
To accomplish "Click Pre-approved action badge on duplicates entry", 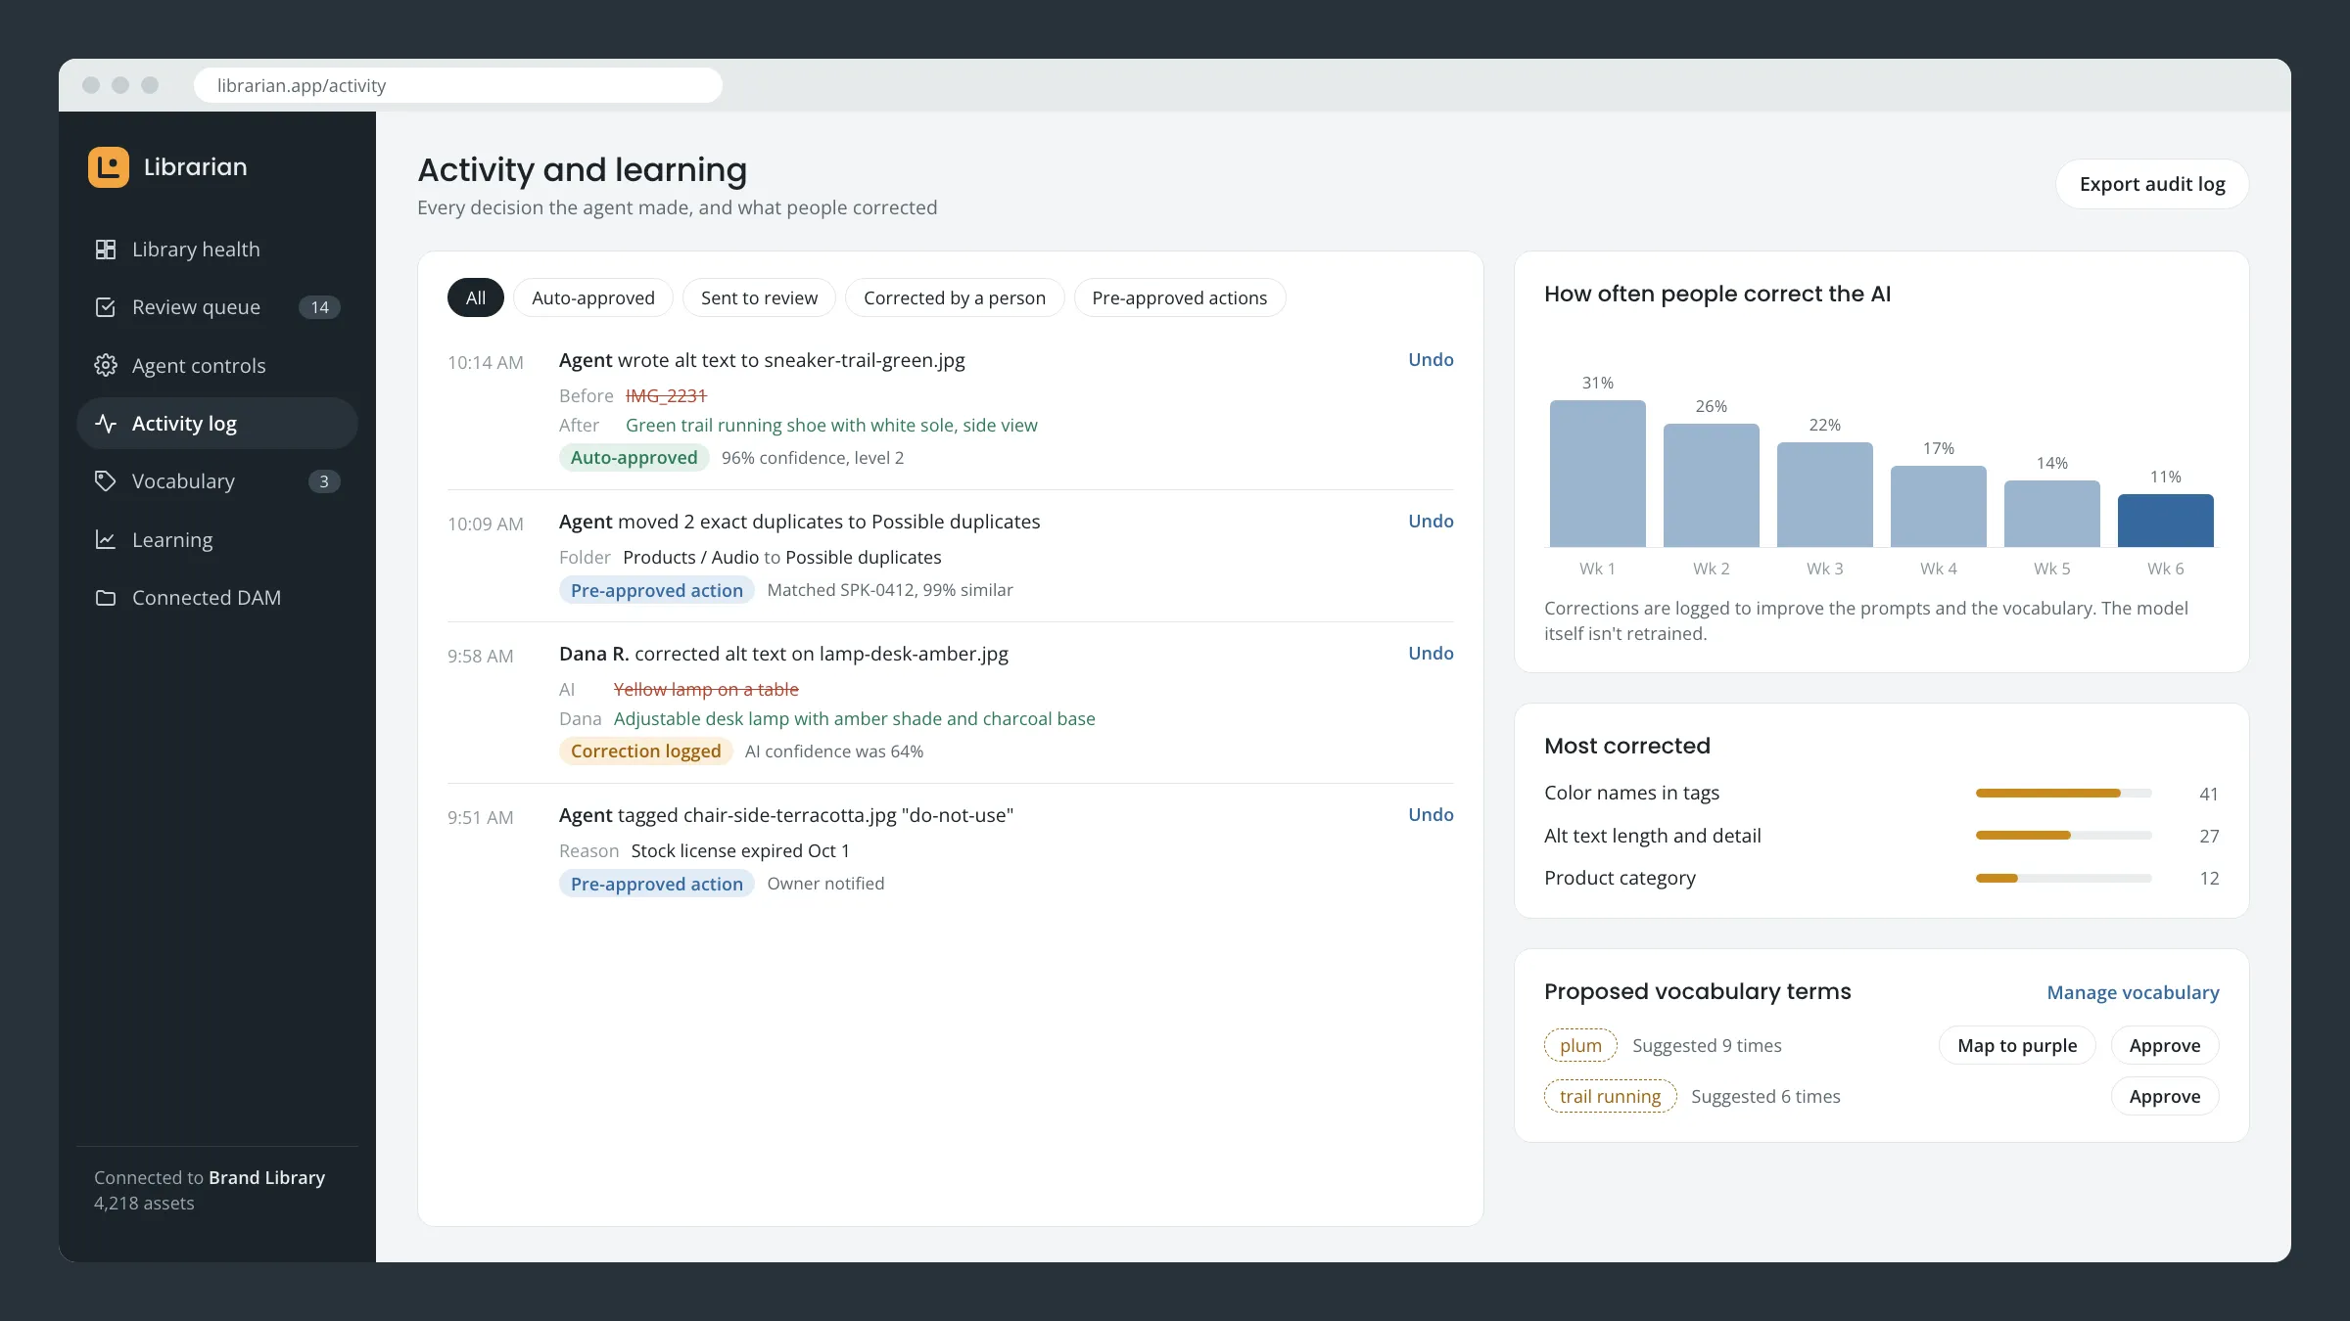I will tap(656, 590).
